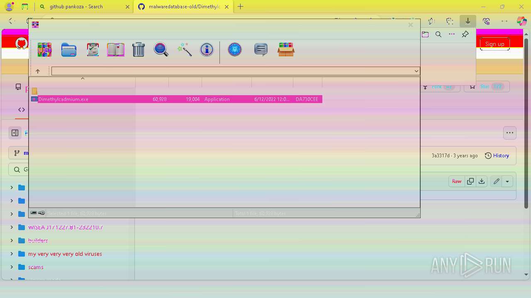Open the GitHub branch selector dropdown

tap(19, 153)
